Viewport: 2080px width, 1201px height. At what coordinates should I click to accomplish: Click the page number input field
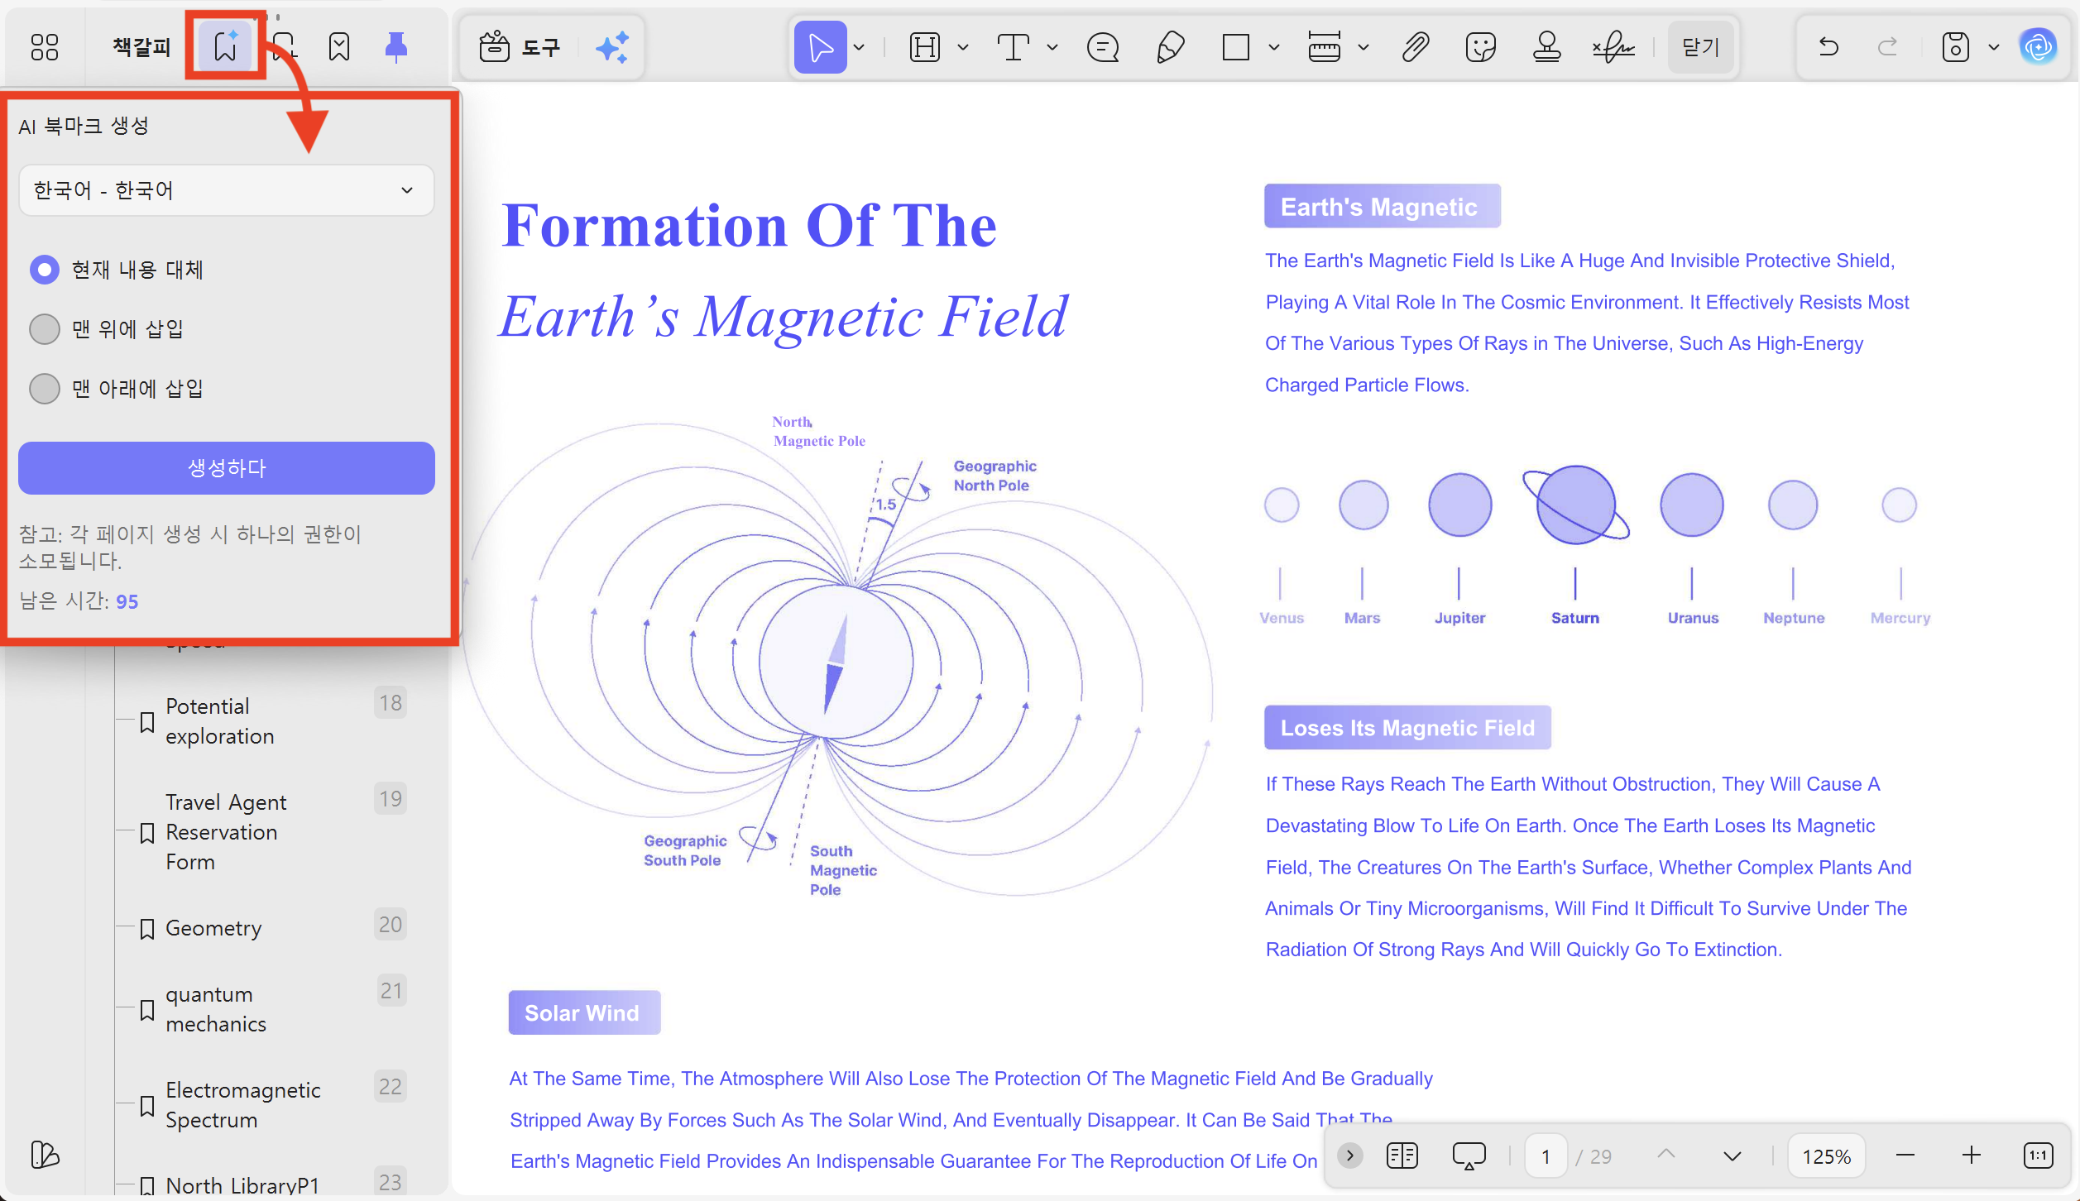point(1546,1156)
